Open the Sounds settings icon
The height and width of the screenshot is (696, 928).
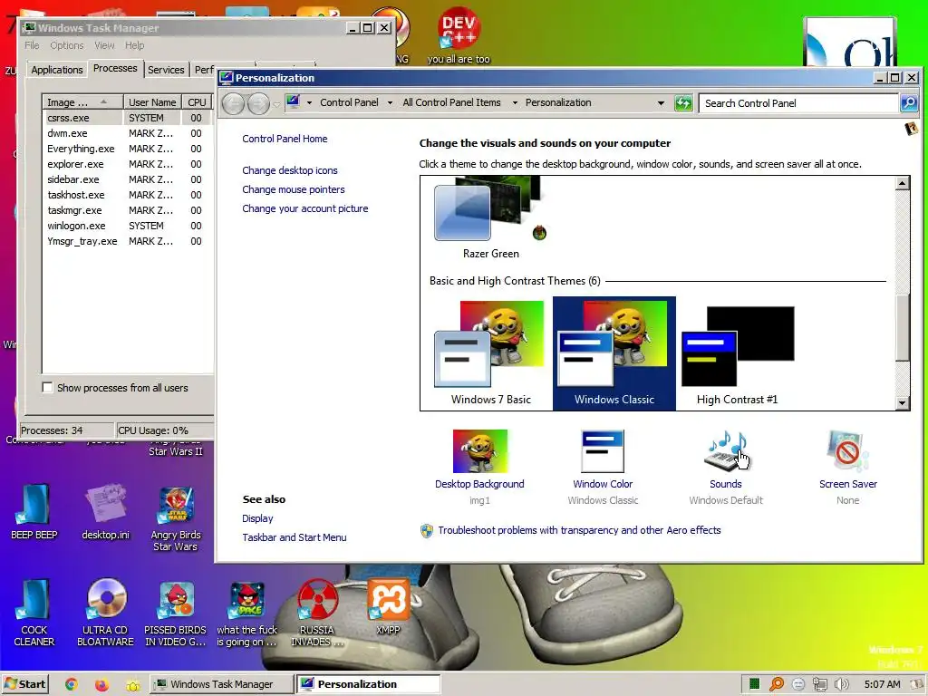tap(726, 451)
